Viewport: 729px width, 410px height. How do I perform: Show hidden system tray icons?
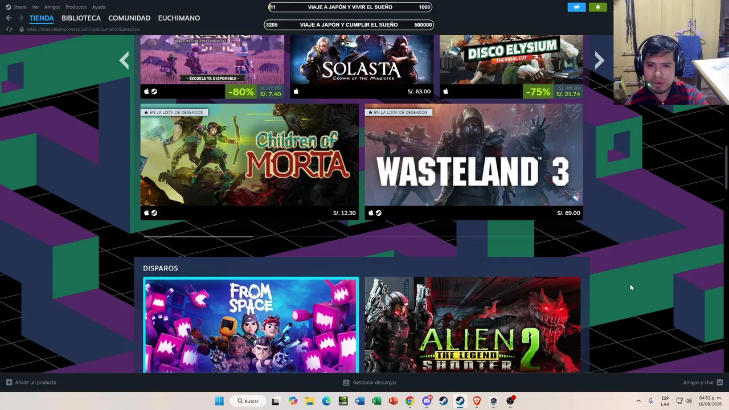click(x=638, y=401)
